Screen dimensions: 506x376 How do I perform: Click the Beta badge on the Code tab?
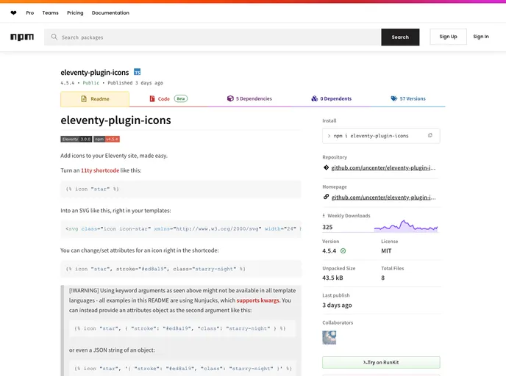click(x=181, y=98)
